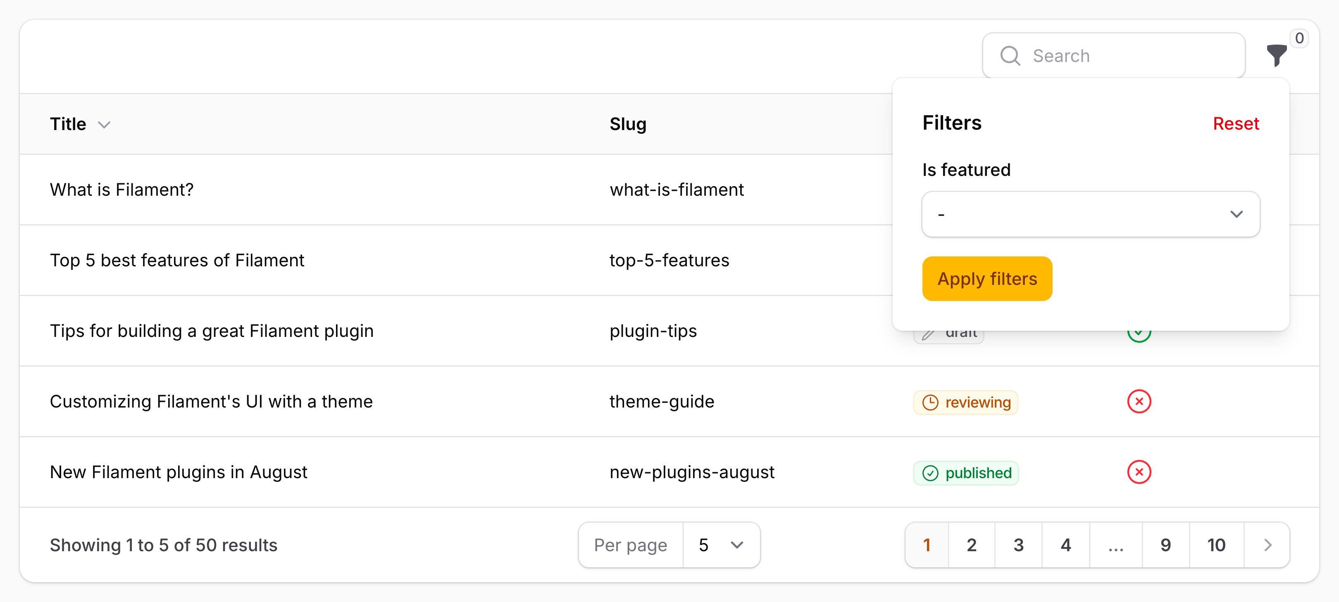Open the Per page selector
Screen dimensions: 1339x602
721,545
